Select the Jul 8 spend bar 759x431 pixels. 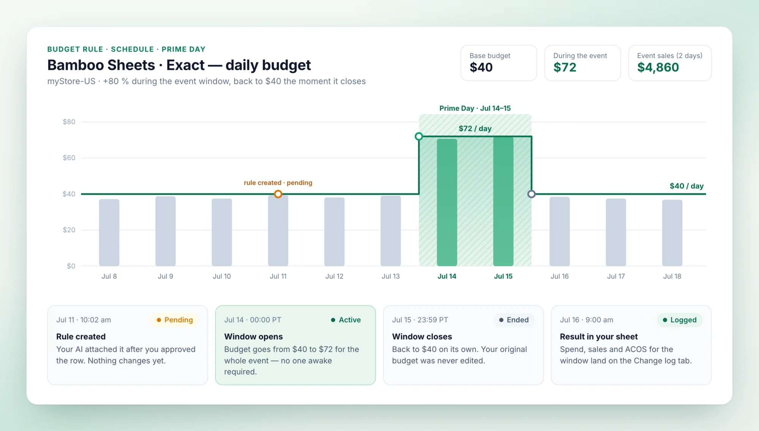pyautogui.click(x=109, y=233)
